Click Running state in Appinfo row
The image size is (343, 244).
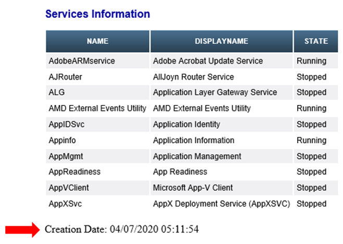(316, 140)
